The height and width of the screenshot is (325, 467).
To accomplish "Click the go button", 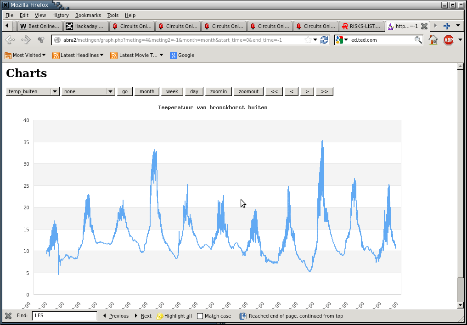I will (x=125, y=91).
